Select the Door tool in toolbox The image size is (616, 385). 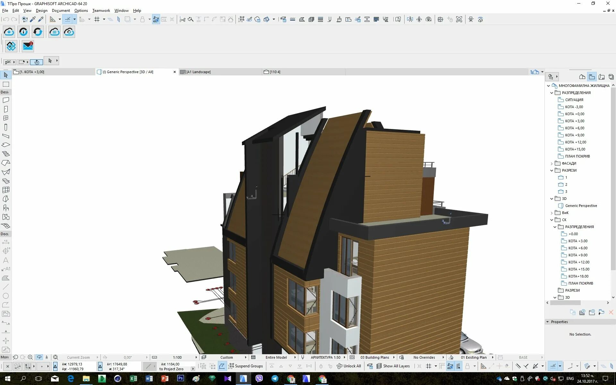tap(6, 109)
